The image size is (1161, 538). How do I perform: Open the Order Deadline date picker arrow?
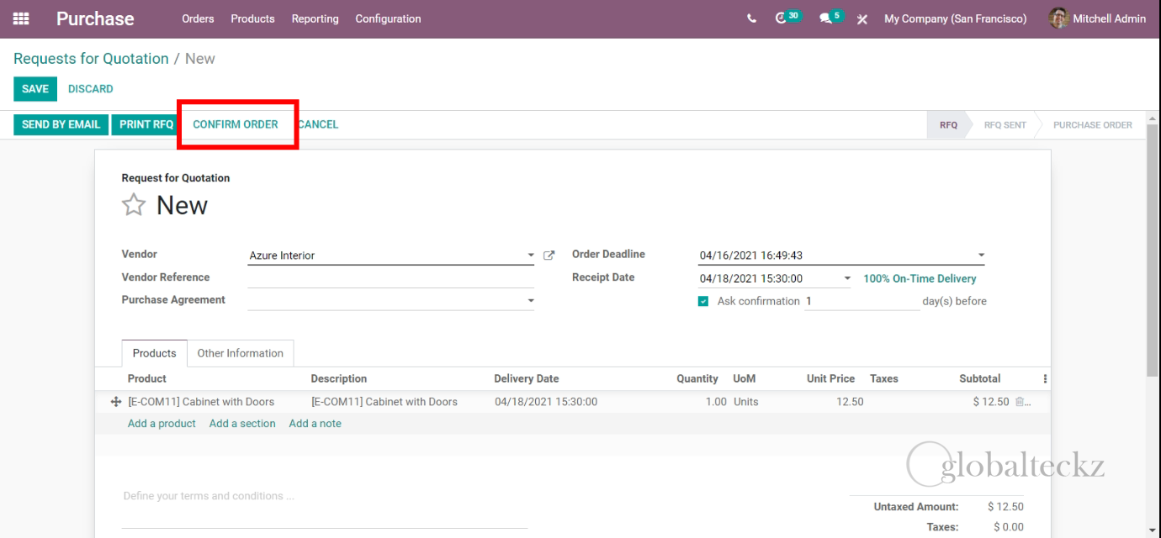pos(981,256)
